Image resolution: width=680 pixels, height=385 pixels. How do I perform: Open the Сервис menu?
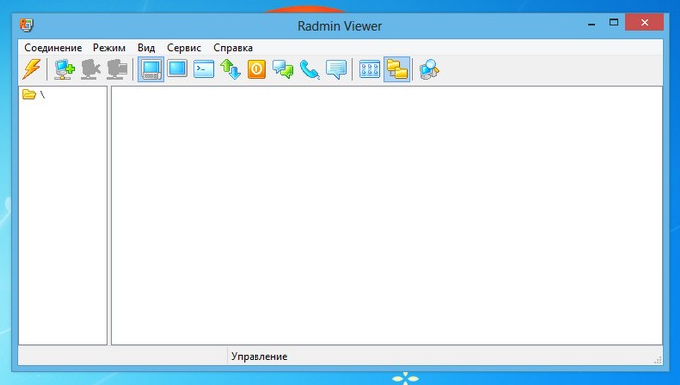pos(184,48)
